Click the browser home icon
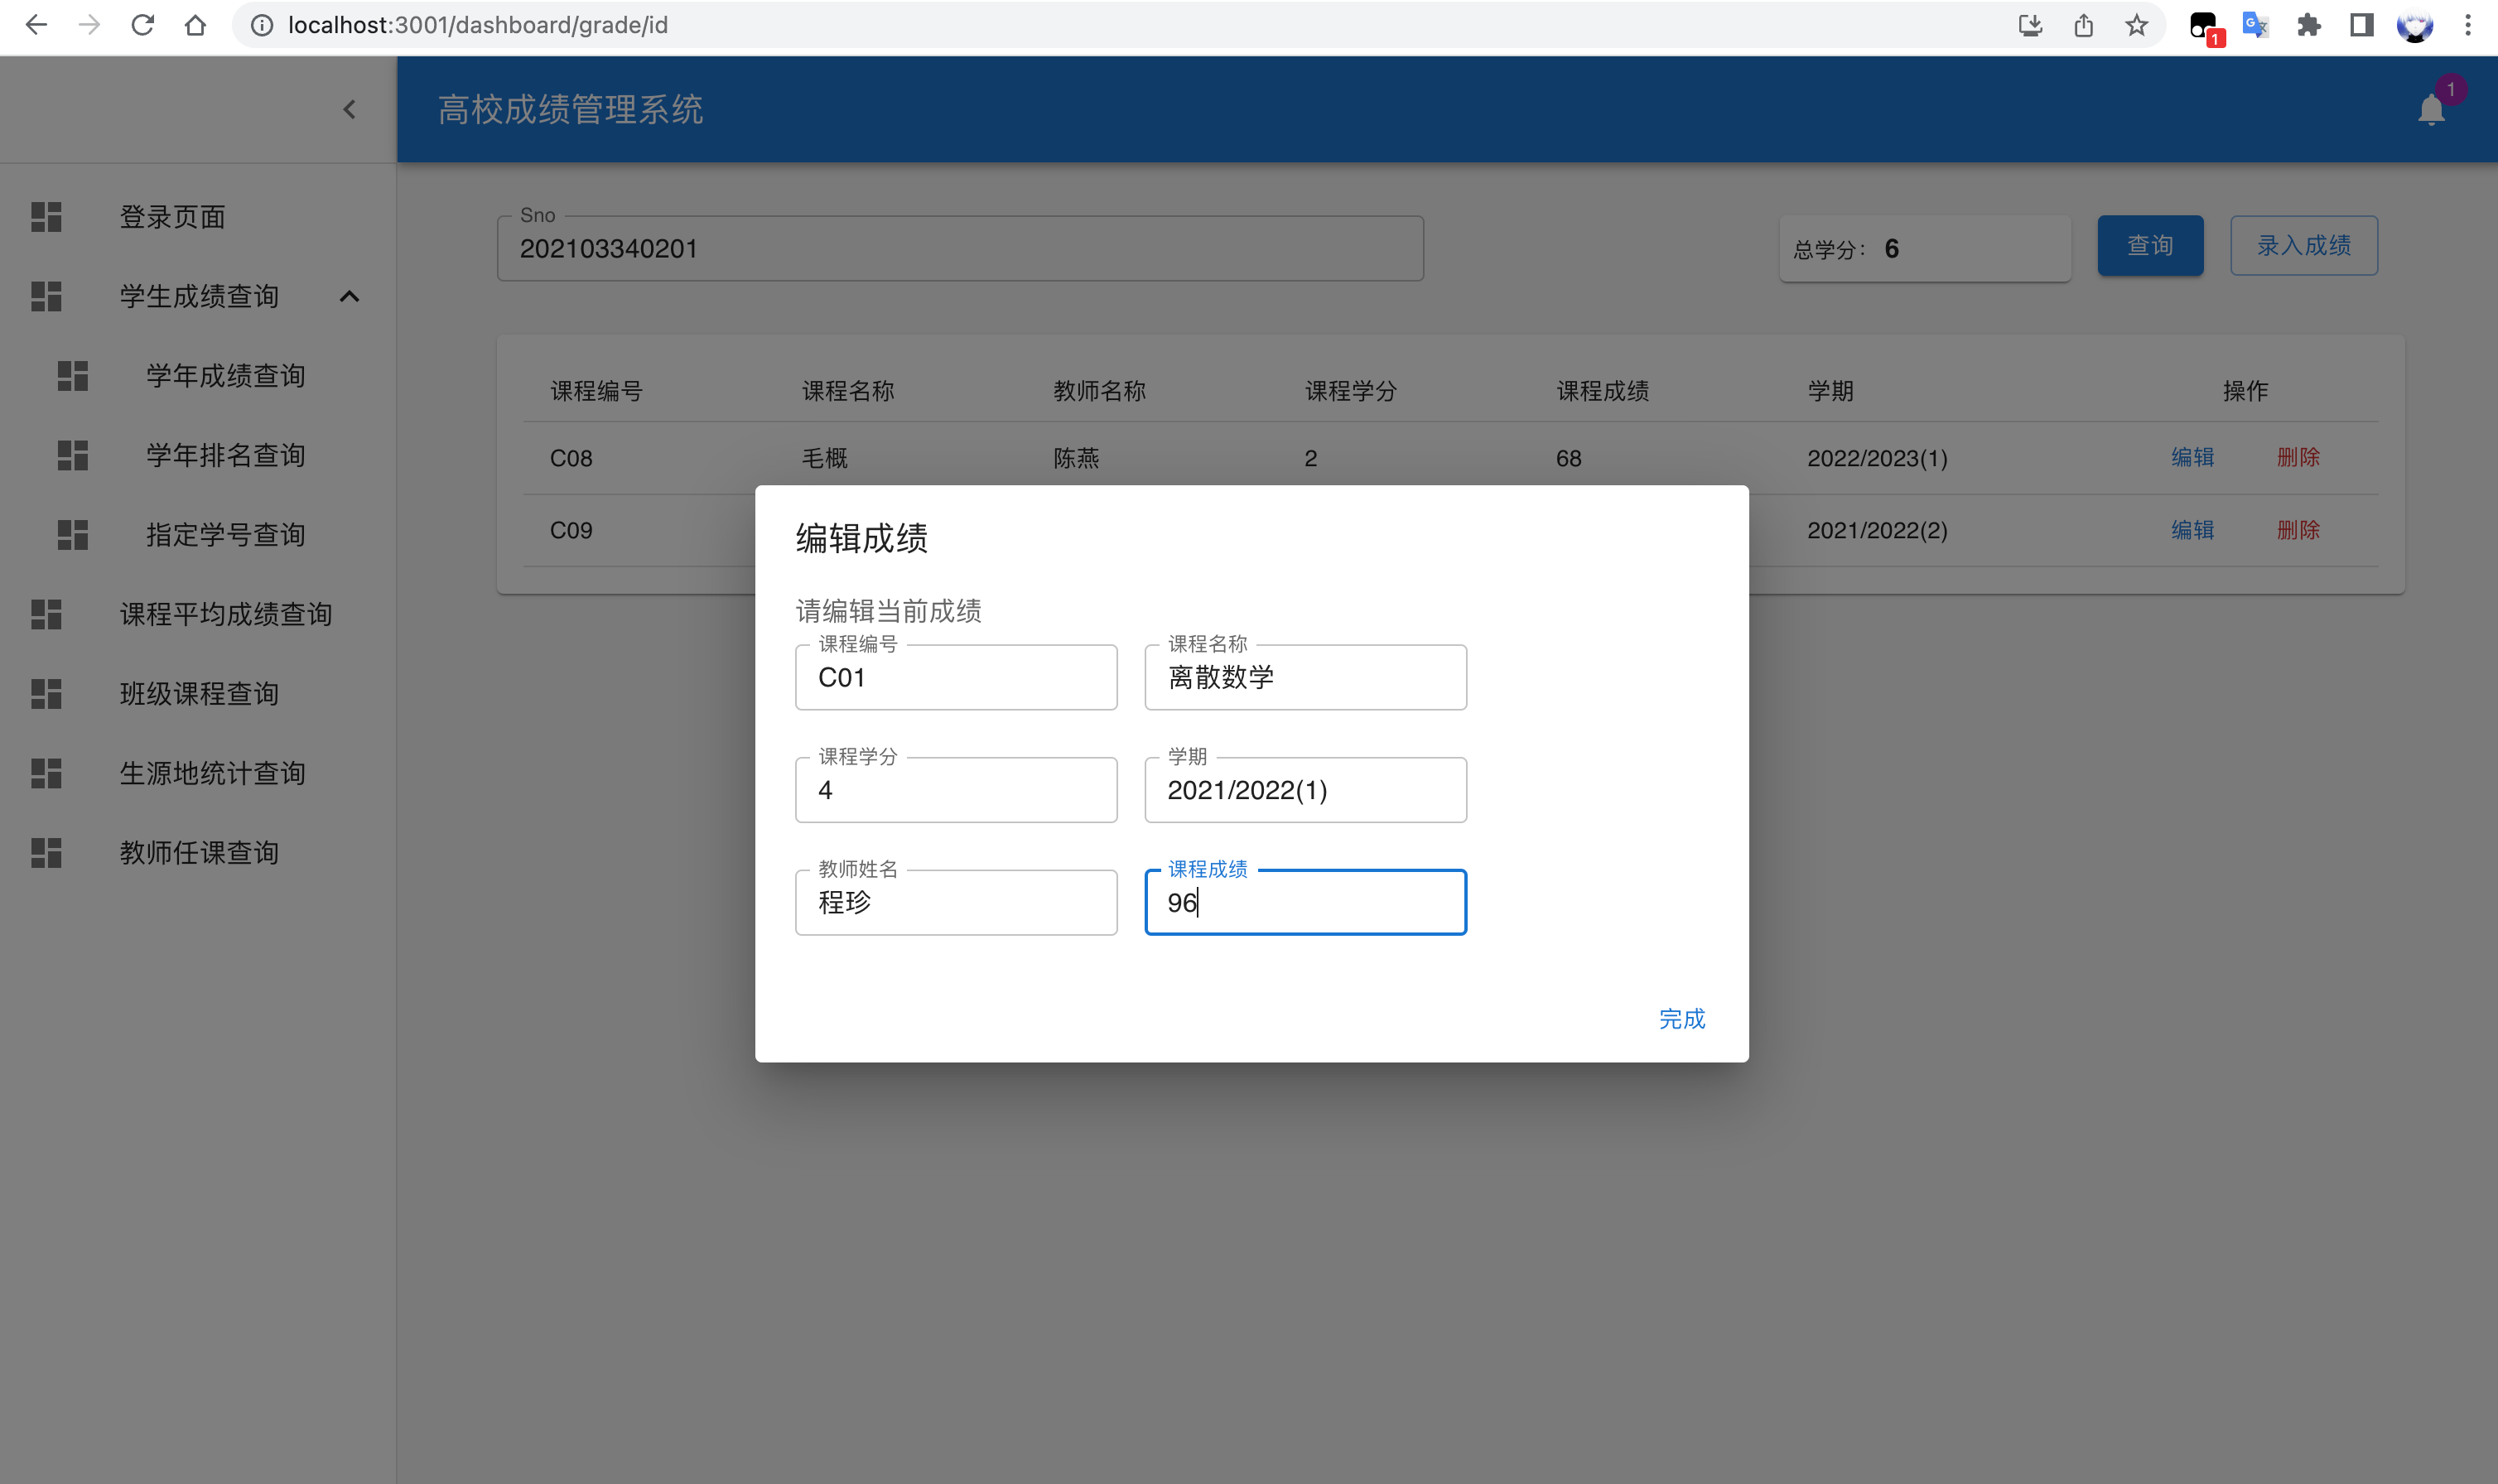 coord(195,25)
